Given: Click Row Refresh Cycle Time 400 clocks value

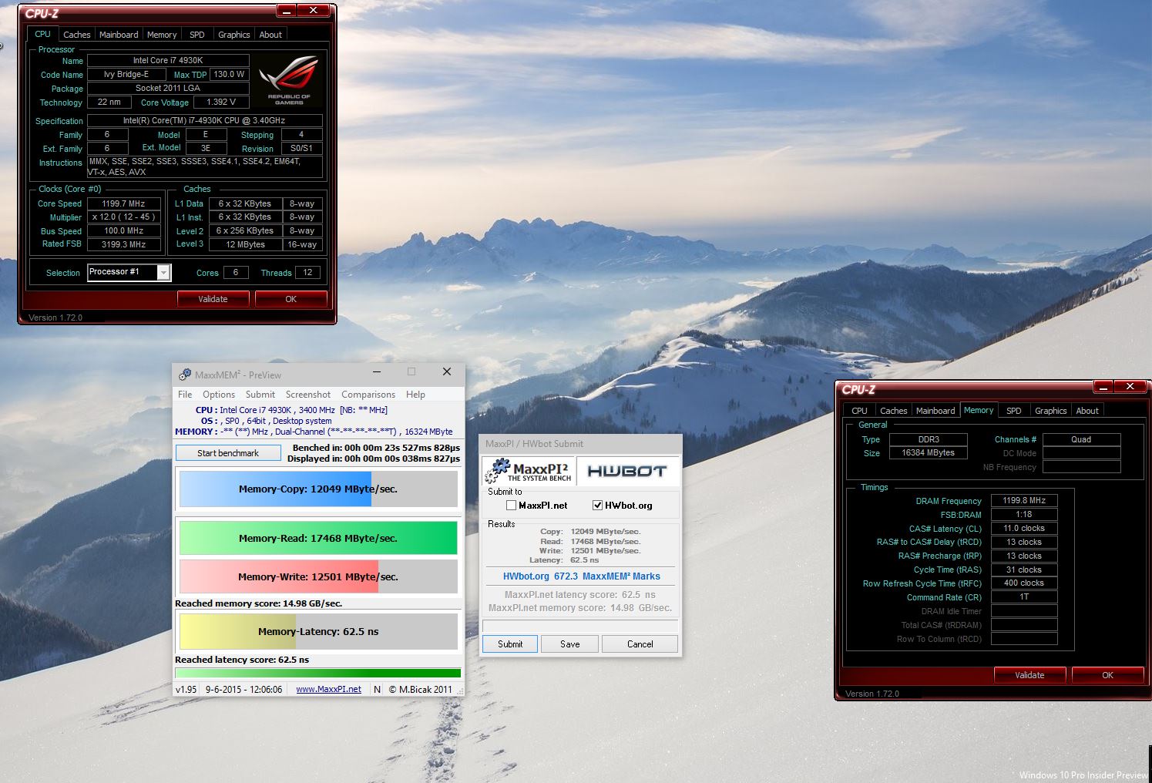Looking at the screenshot, I should (x=1024, y=583).
